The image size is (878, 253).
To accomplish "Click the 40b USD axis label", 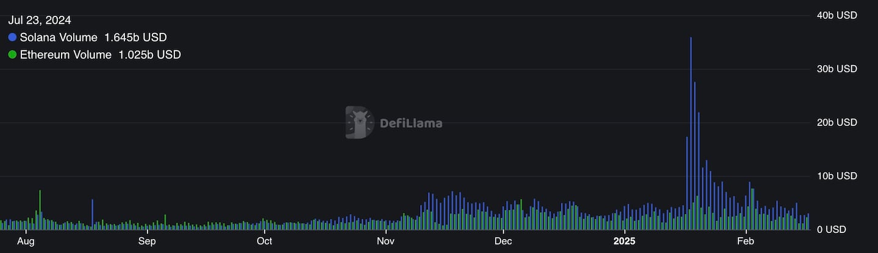I will 837,15.
